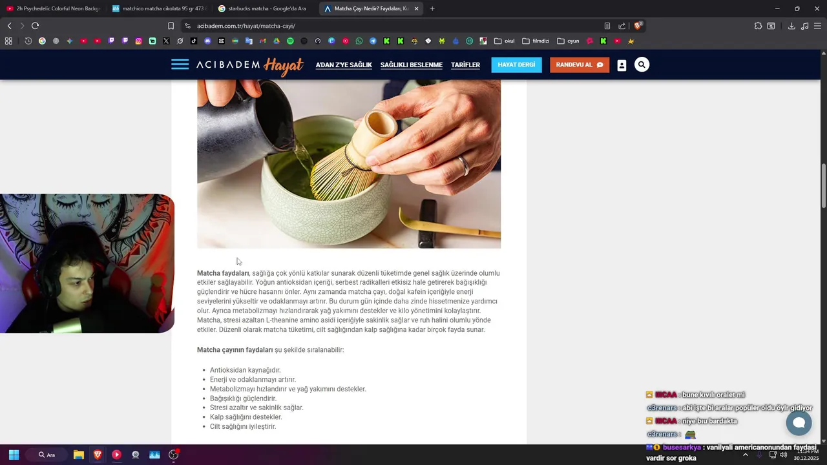Click the Acıbadem Hayat logo

tap(250, 65)
